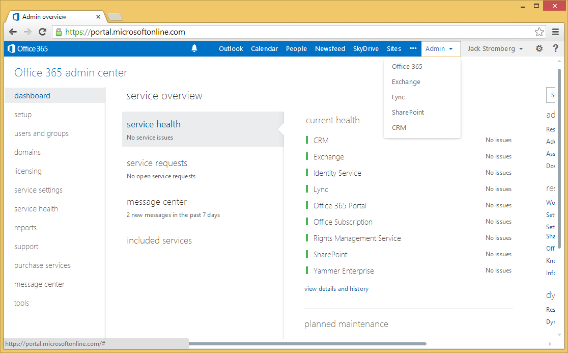Screen dimensions: 568x353
Task: Choose Exchange from the Admin menu
Action: [406, 82]
